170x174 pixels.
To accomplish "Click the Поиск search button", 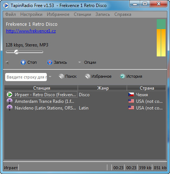I will click(x=67, y=76).
